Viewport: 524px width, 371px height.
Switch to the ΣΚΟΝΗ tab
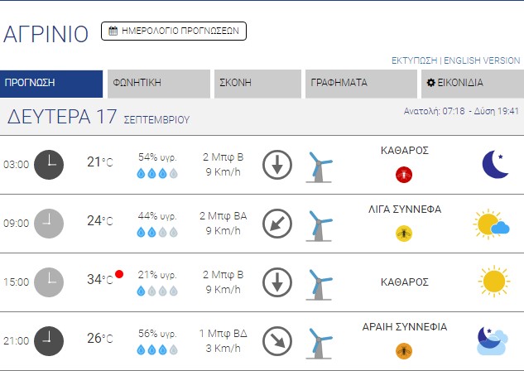(257, 84)
